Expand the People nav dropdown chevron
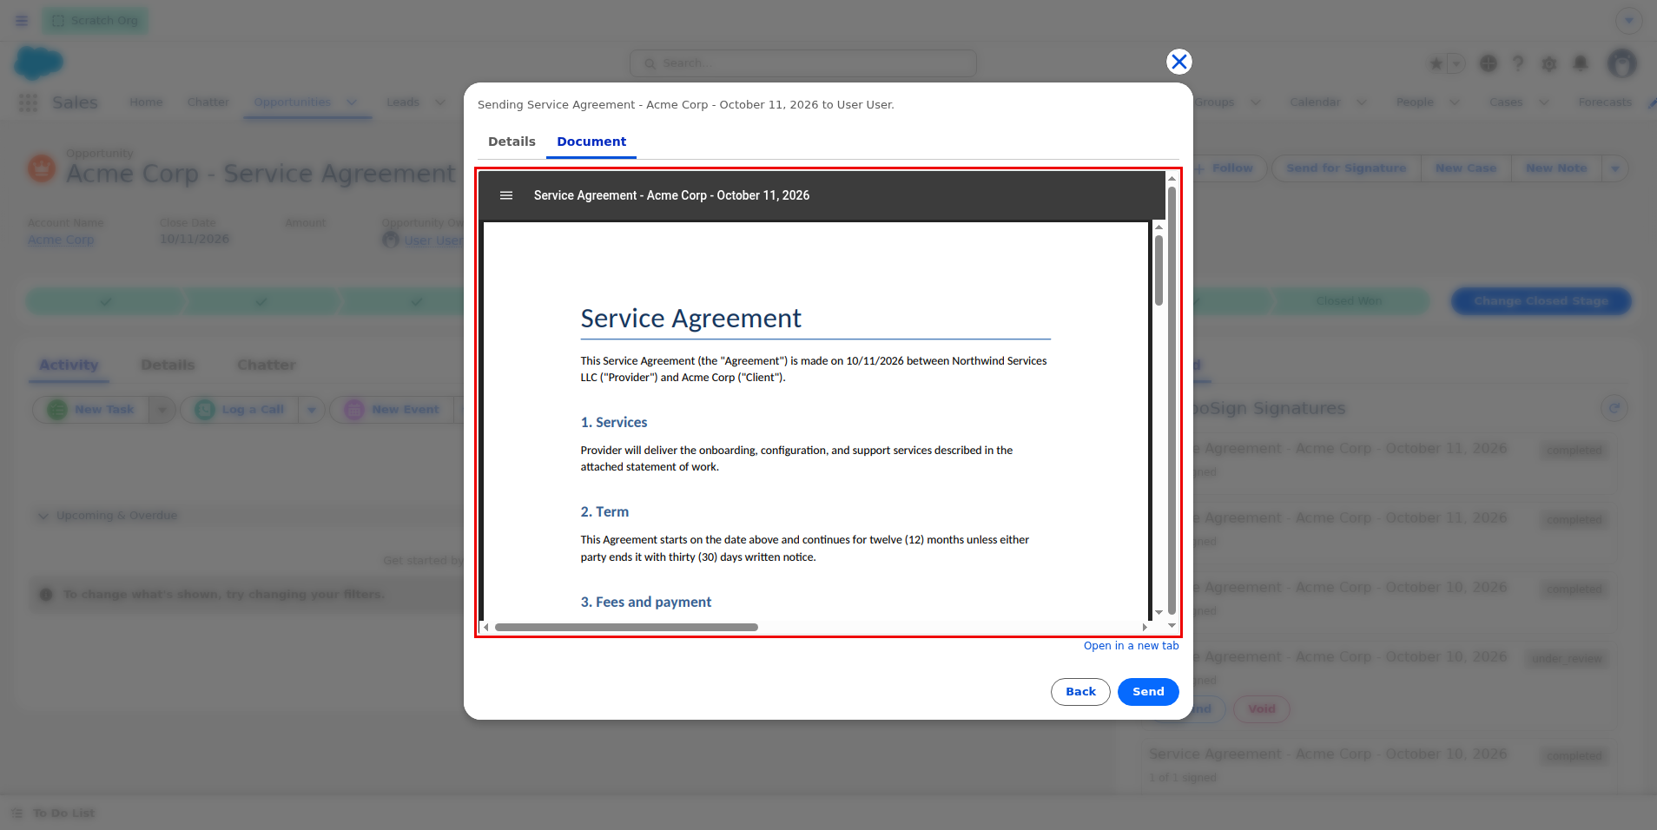Viewport: 1657px width, 830px height. pyautogui.click(x=1455, y=102)
